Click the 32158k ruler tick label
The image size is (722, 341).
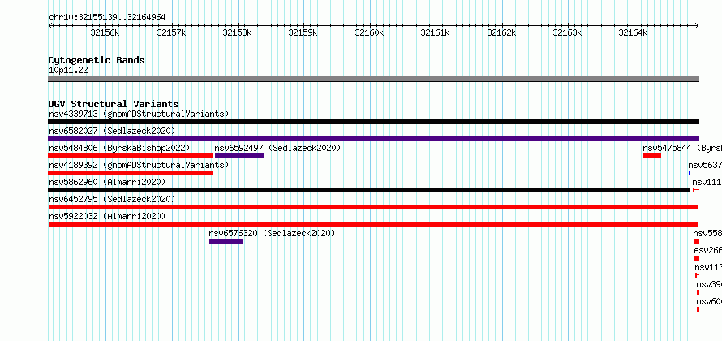point(237,32)
